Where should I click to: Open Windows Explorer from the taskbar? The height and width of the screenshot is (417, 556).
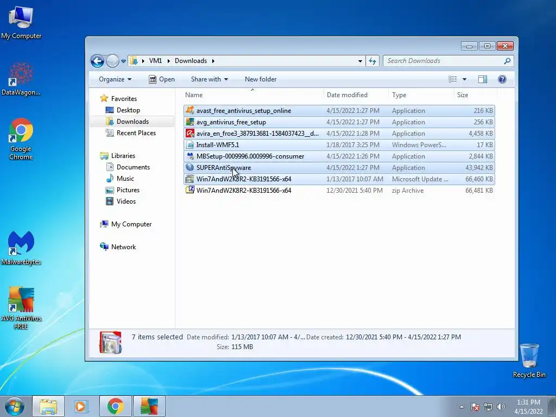coord(48,406)
